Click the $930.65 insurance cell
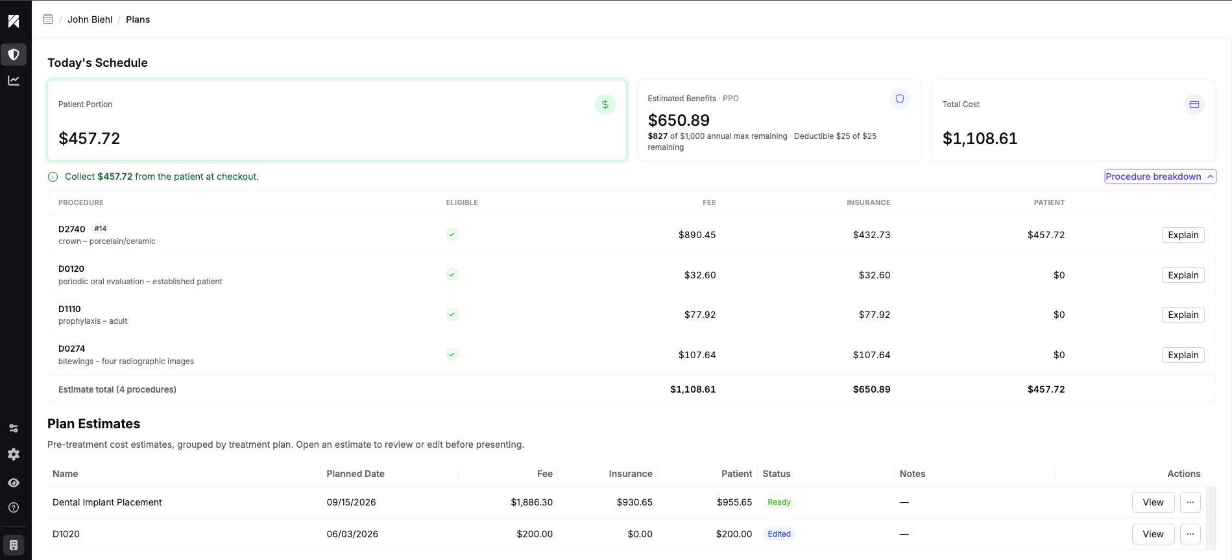1232x560 pixels. pos(634,502)
